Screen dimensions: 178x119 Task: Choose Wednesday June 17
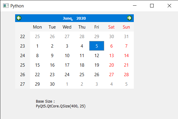coord(67,65)
